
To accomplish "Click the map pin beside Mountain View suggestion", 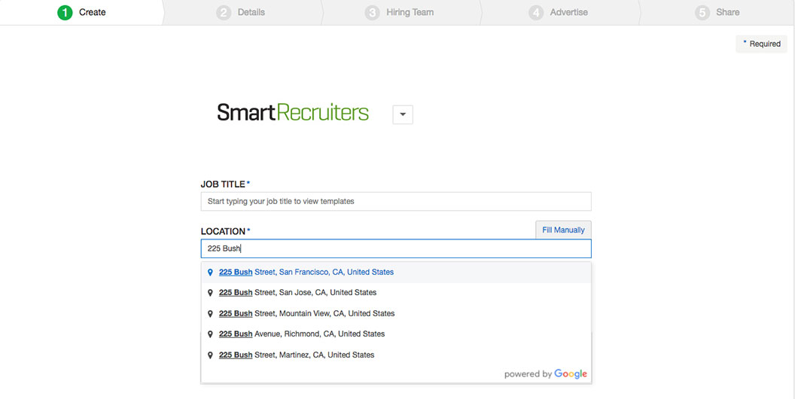I will click(210, 314).
